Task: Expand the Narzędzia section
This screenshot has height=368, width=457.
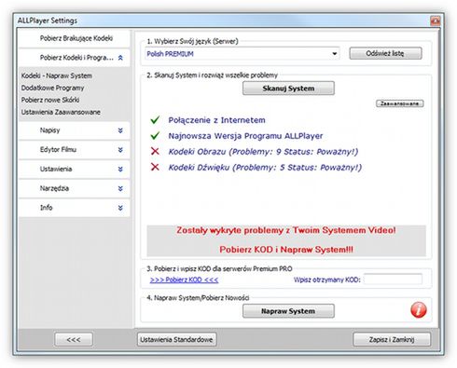Action: point(120,188)
